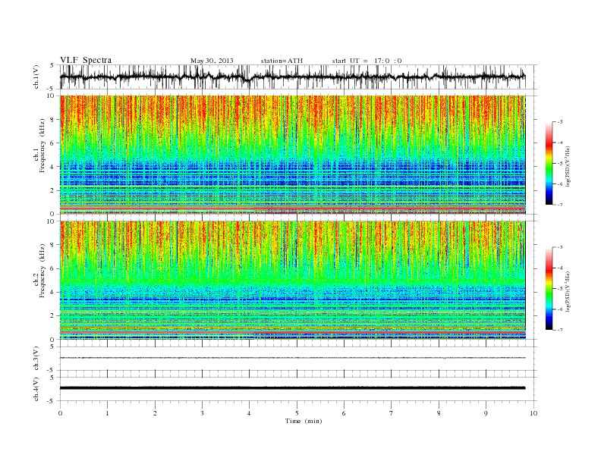Click the ch.2 spectrogram color scale bar

coord(549,288)
